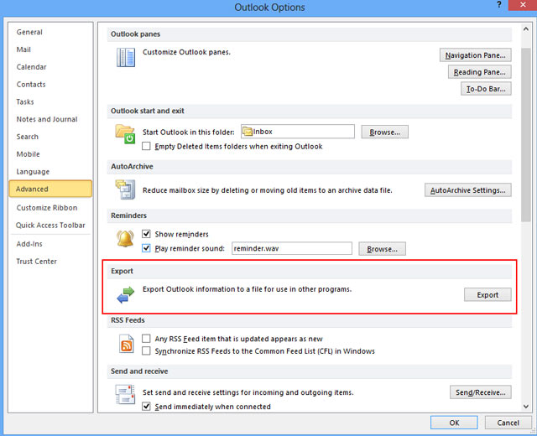Switch to Calendar options
Screen dimensions: 537x436
pos(50,67)
